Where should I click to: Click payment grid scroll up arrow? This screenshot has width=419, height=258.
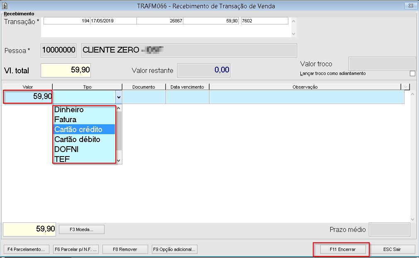point(413,94)
